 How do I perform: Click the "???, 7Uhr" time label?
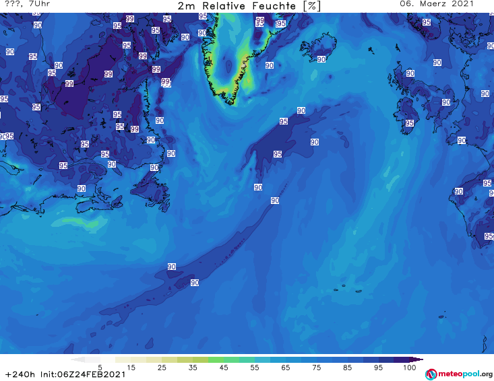(x=27, y=4)
